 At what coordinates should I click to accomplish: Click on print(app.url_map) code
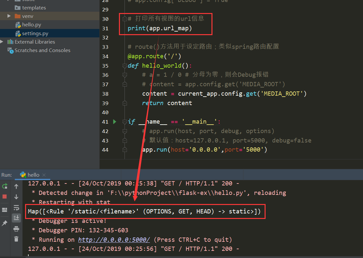point(160,28)
